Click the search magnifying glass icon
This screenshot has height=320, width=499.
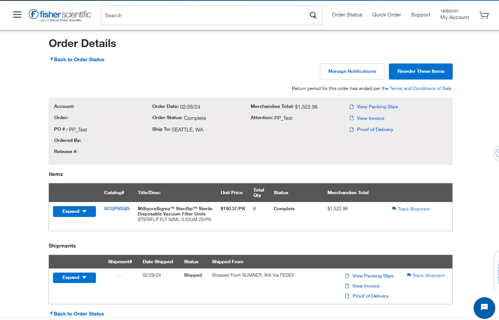pos(313,15)
